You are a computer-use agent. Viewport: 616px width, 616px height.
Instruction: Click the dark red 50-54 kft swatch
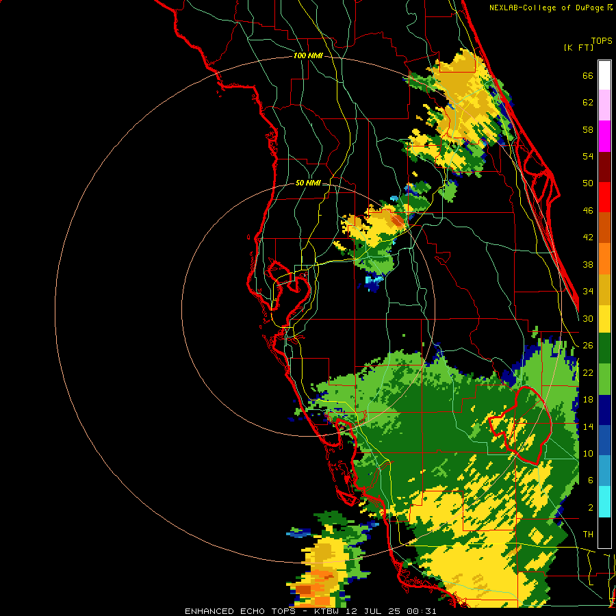click(604, 166)
